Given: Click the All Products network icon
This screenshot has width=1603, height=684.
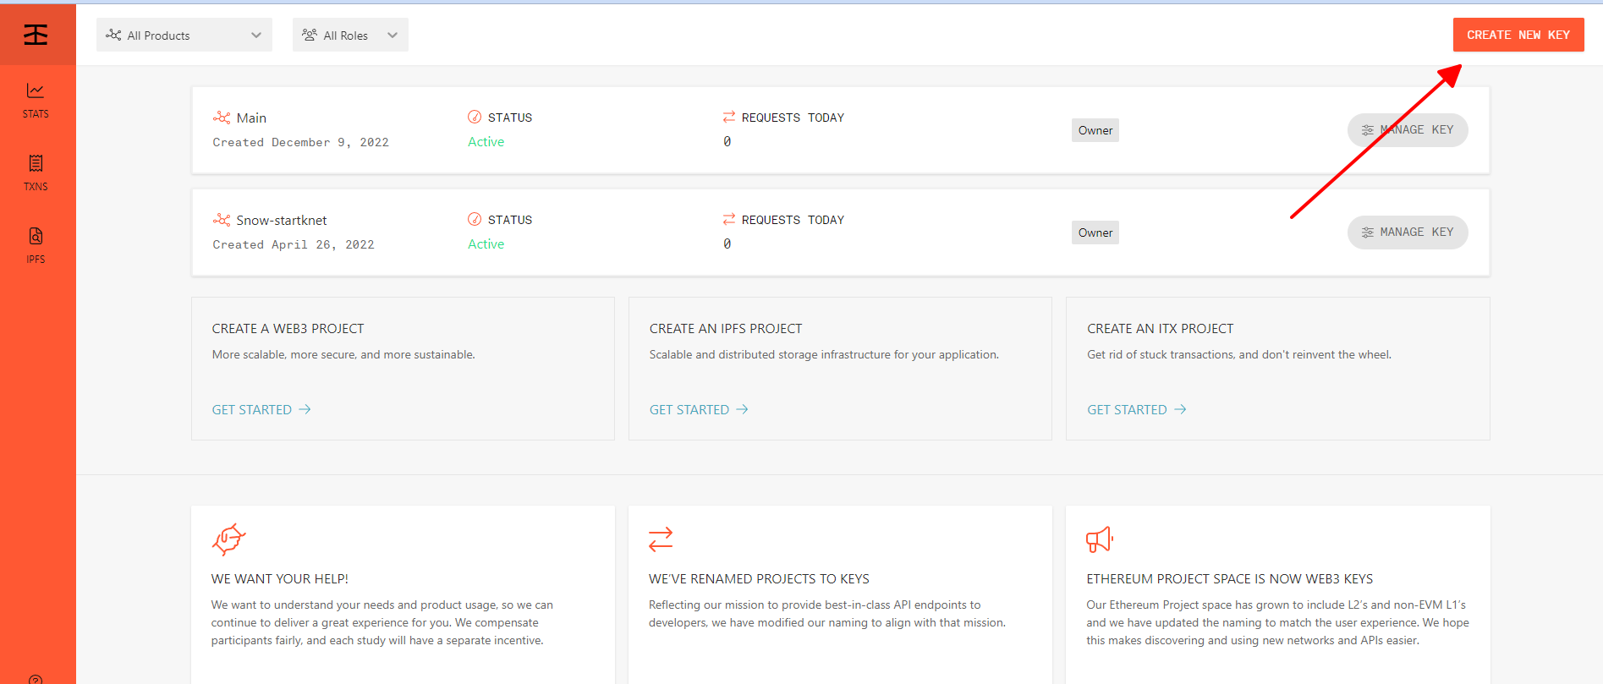Looking at the screenshot, I should 113,35.
